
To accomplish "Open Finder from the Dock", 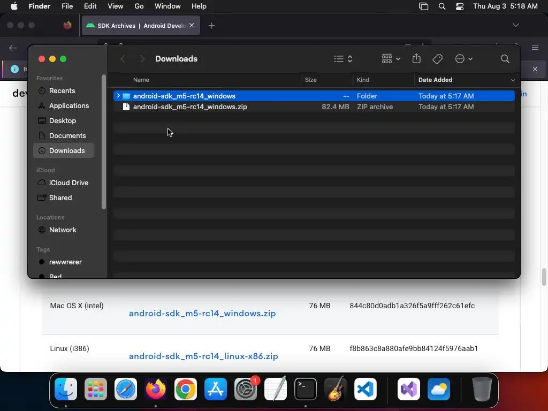I will coord(66,389).
